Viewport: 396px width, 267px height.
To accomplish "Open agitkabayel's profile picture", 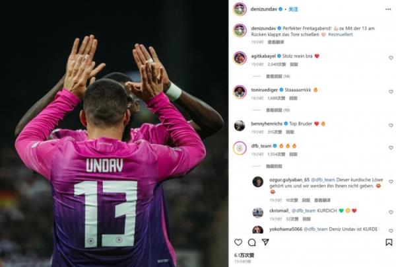I will 240,58.
